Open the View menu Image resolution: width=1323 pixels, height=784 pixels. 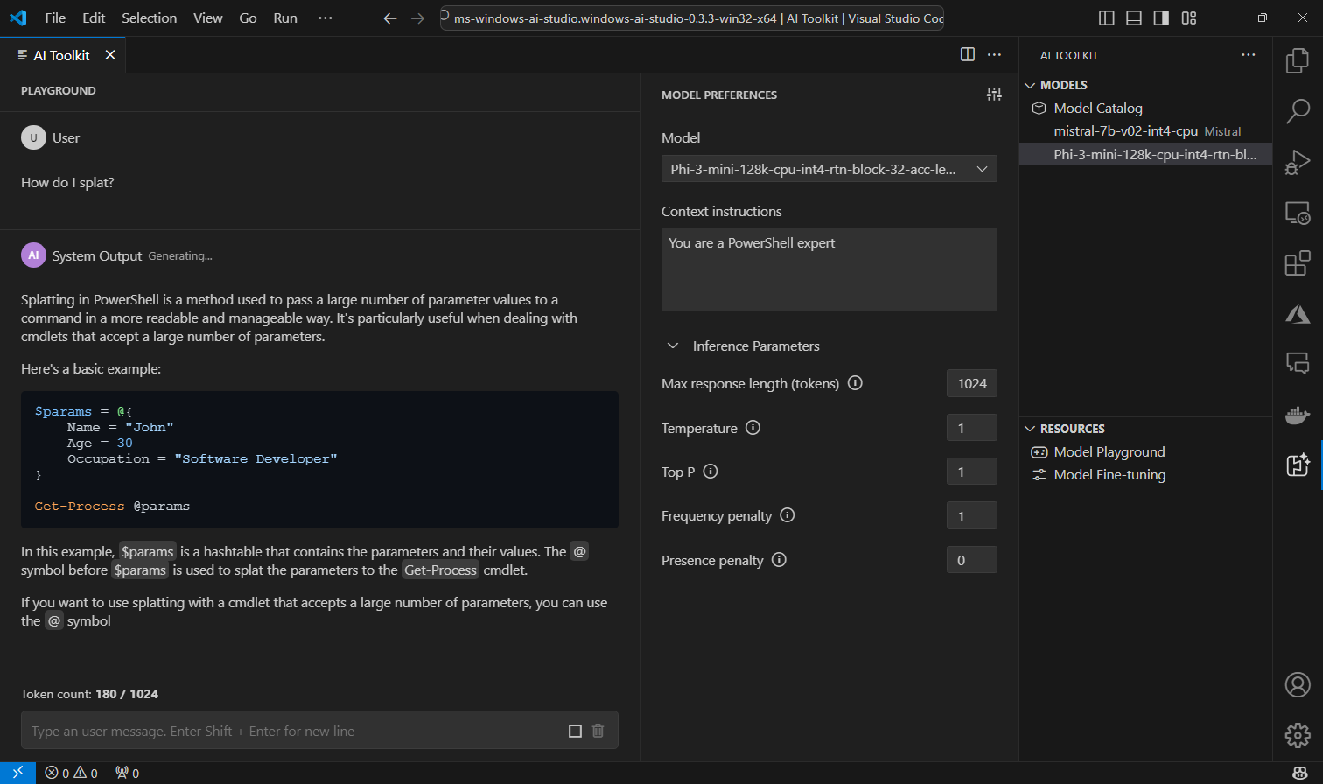[x=207, y=18]
